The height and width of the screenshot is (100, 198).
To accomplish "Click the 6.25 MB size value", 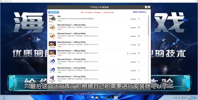I will [133, 79].
